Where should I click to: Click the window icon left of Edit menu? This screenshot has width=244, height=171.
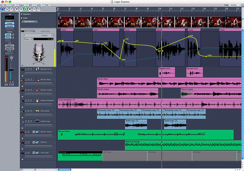pyautogui.click(x=1, y=5)
